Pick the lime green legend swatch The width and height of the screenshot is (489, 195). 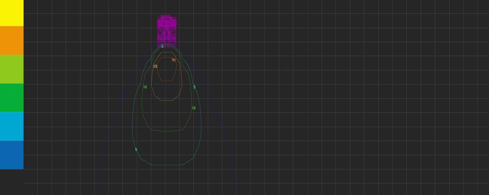click(x=12, y=69)
